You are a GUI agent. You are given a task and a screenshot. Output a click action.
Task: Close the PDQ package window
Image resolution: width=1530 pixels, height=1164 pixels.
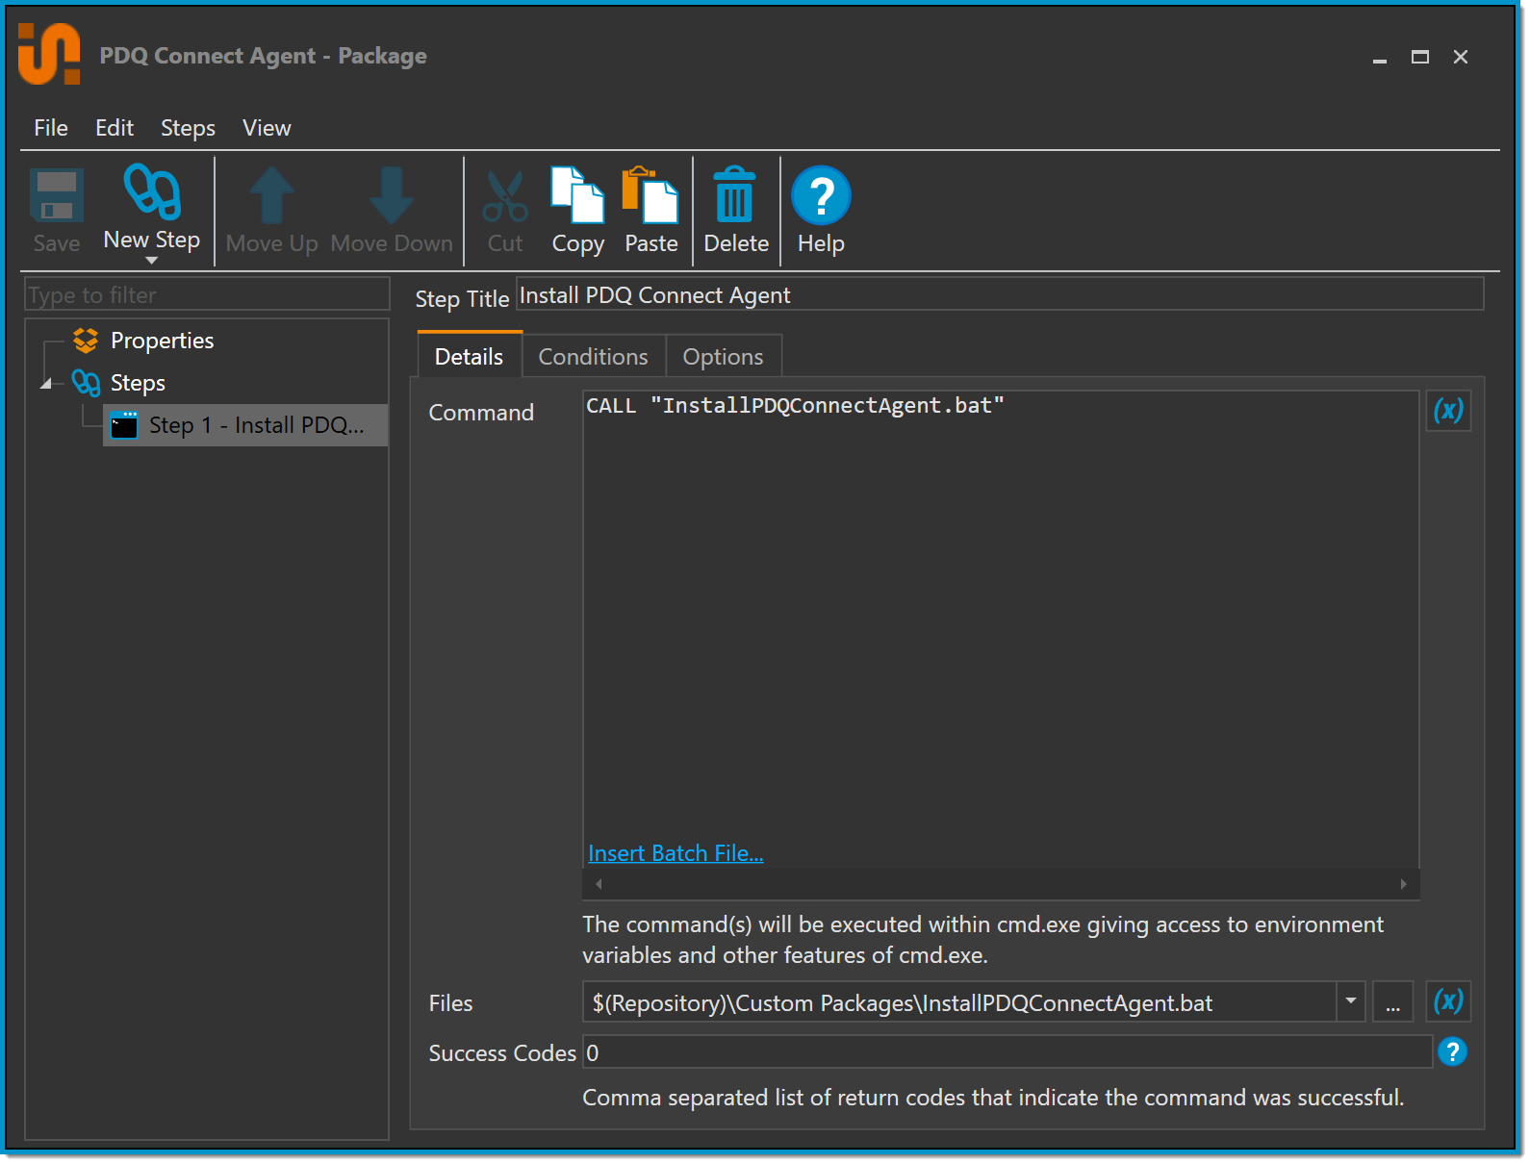point(1461,57)
